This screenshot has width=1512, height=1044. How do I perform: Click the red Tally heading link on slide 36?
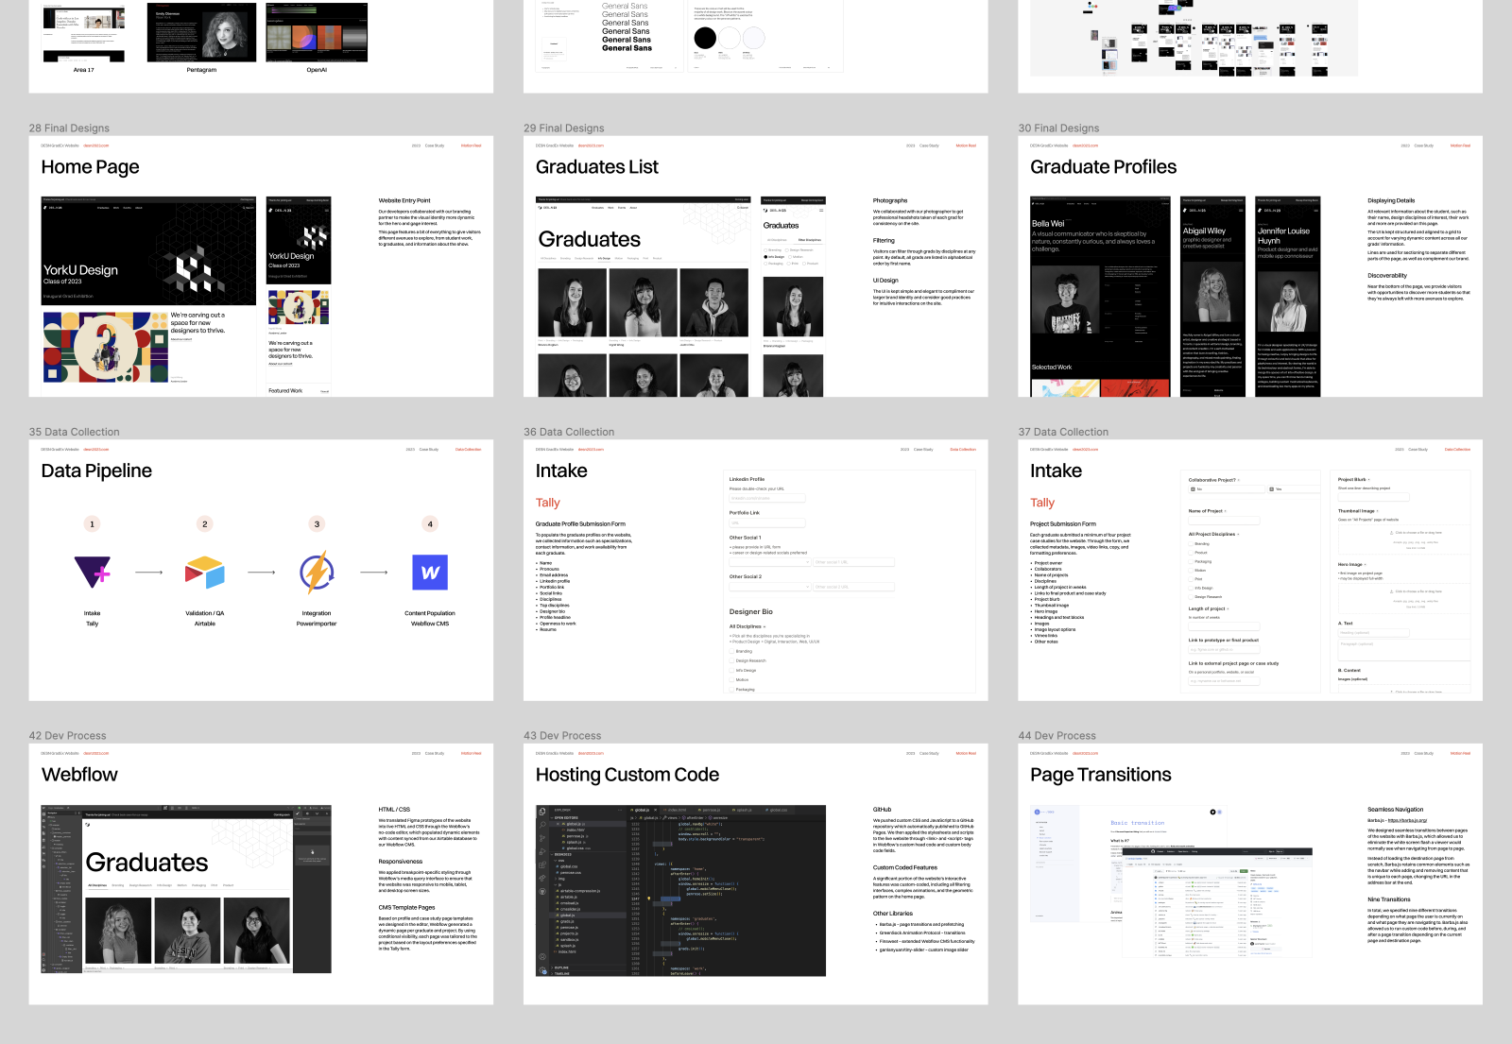(548, 503)
